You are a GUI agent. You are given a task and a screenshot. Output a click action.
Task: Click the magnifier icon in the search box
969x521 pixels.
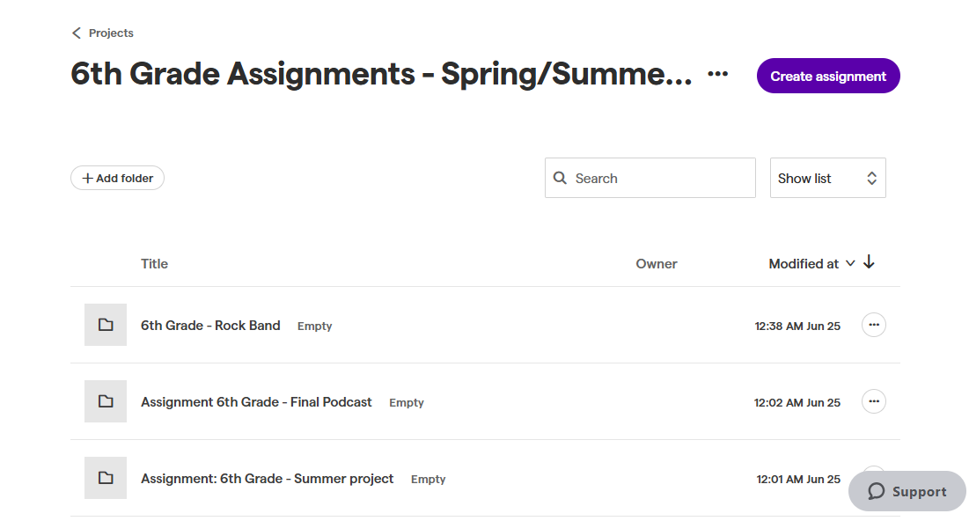pos(560,178)
